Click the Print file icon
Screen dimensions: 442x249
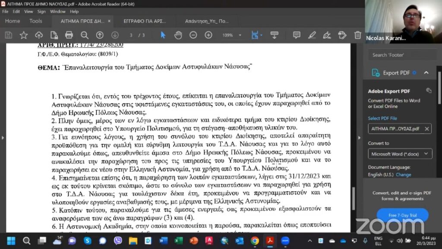coord(69,35)
